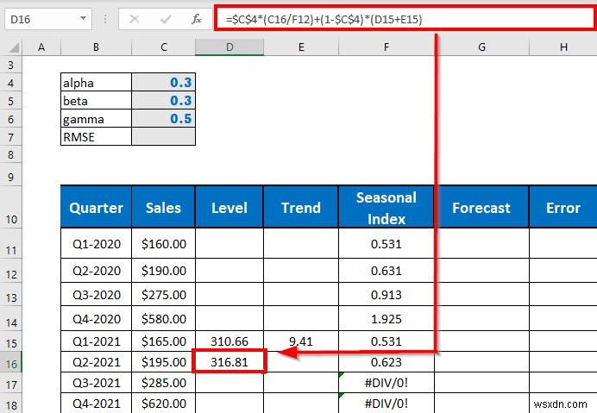597x413 pixels.
Task: Select column G header
Action: [x=481, y=47]
